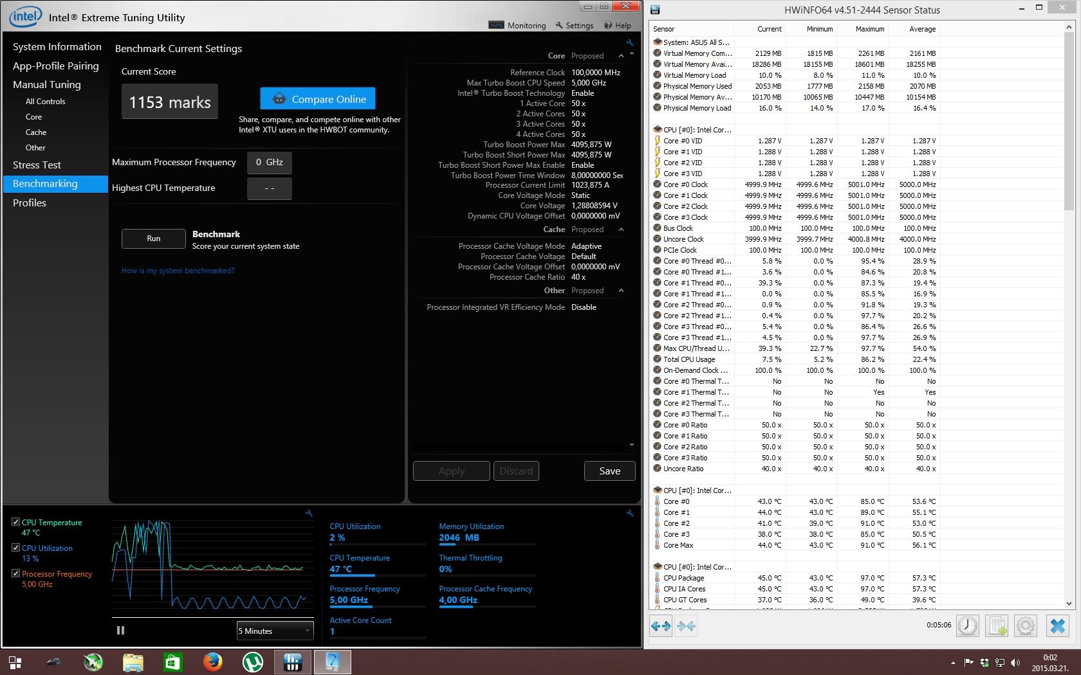1081x675 pixels.
Task: Click HWiNFO scrollbar down arrow
Action: tap(1069, 603)
